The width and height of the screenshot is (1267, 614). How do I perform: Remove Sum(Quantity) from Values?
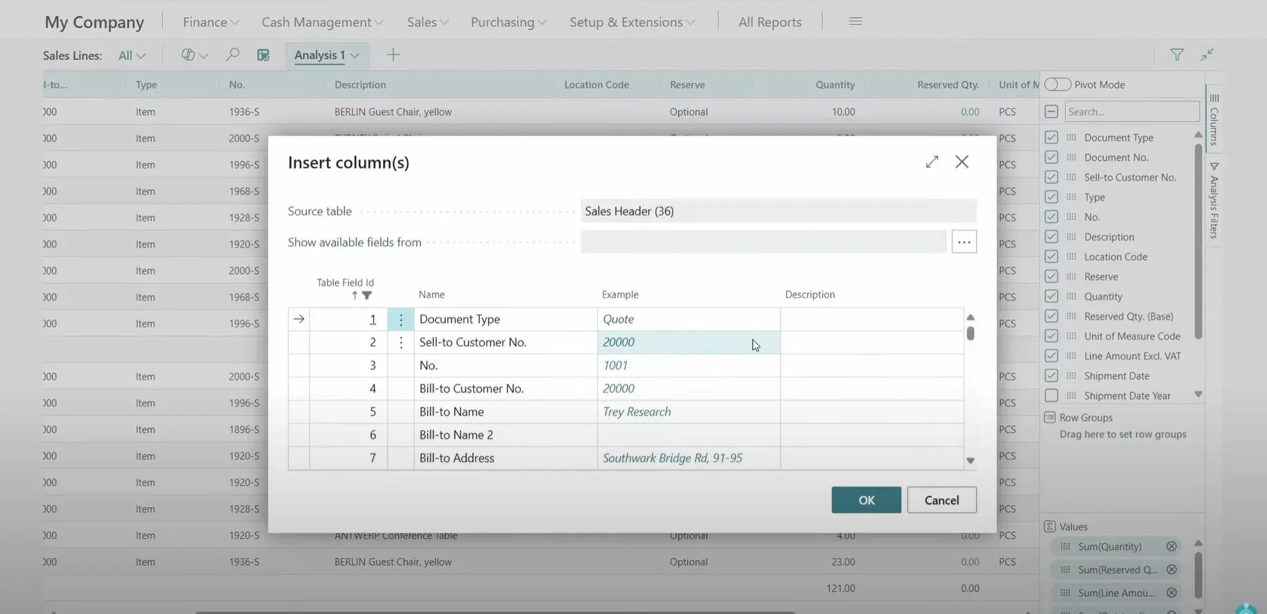tap(1172, 546)
